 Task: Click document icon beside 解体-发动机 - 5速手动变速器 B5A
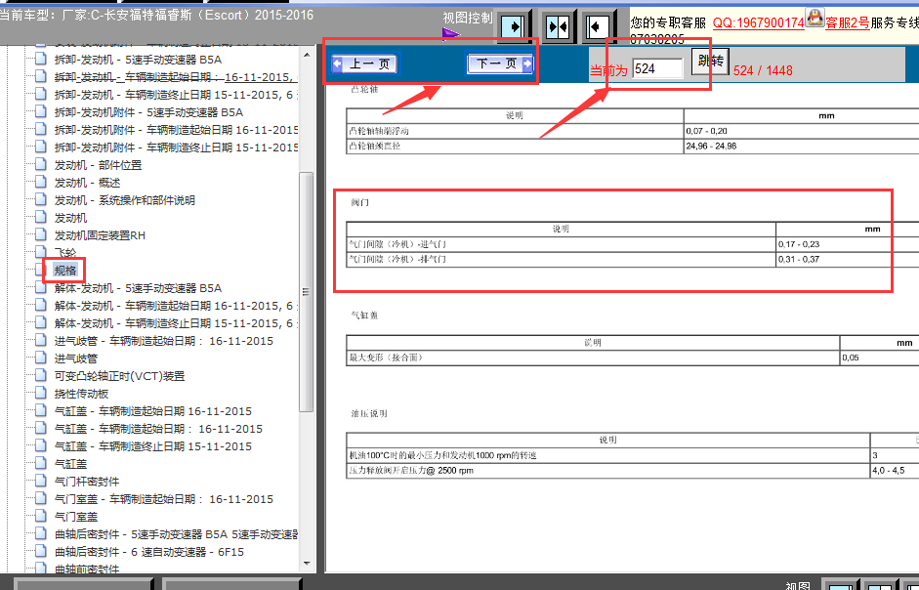[x=40, y=287]
